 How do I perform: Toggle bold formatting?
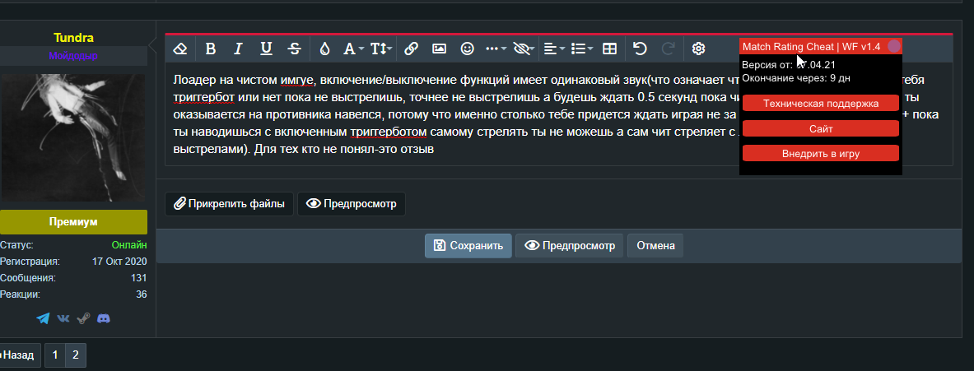[x=210, y=49]
